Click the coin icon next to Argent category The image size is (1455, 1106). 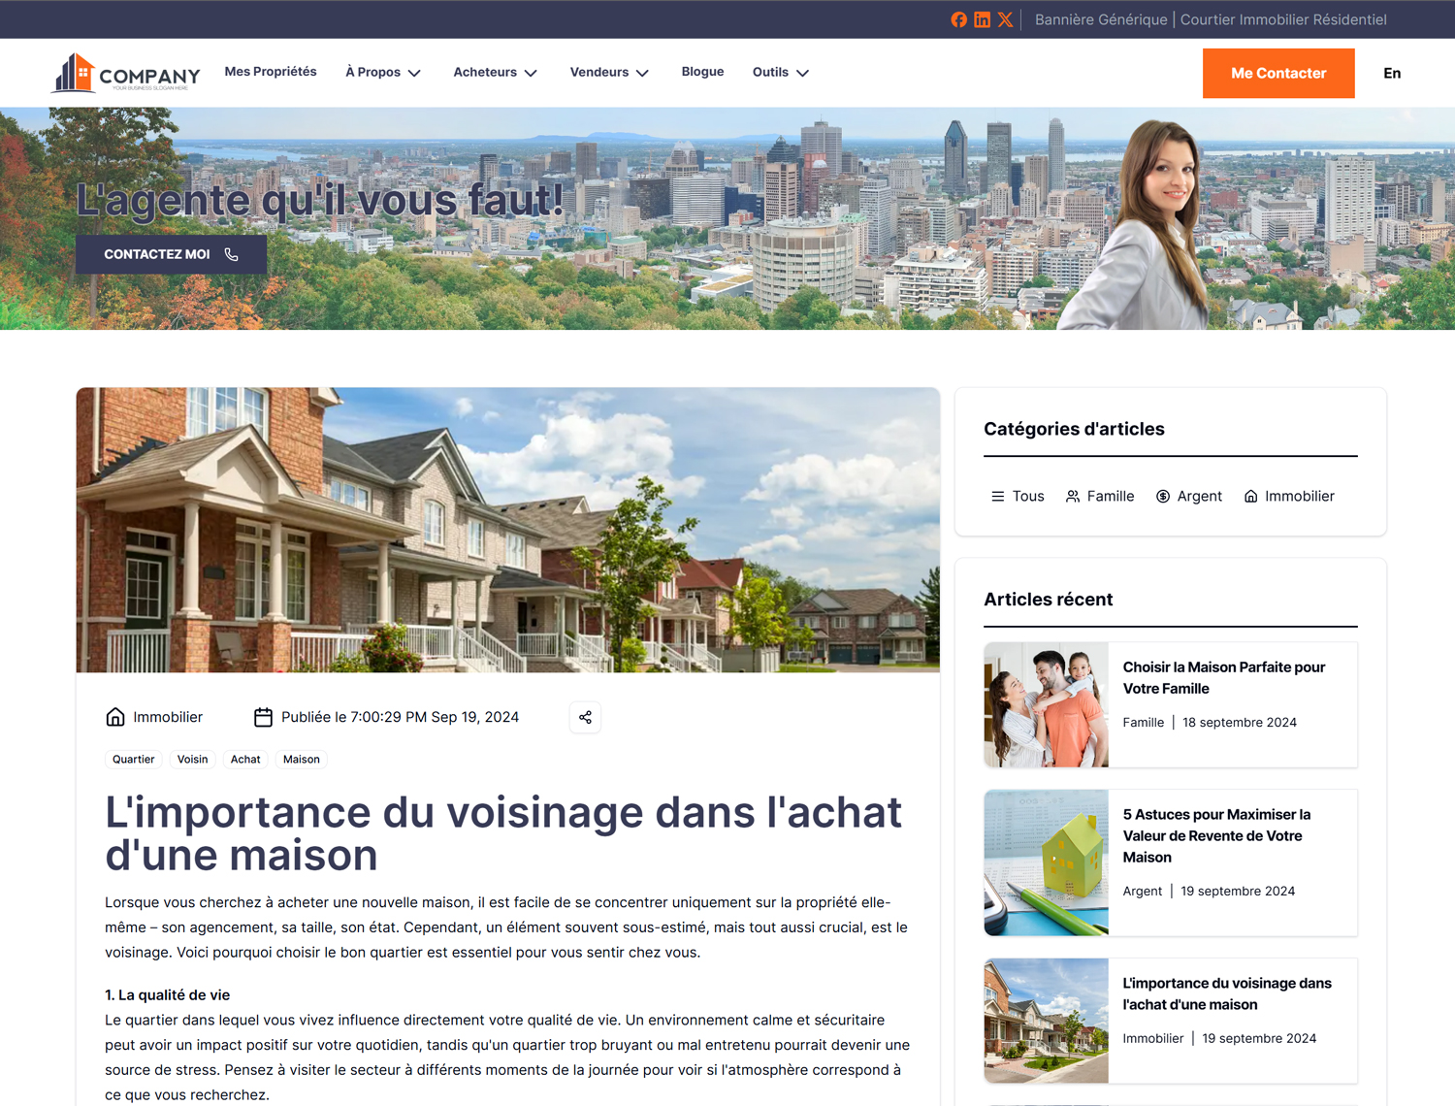pyautogui.click(x=1163, y=496)
